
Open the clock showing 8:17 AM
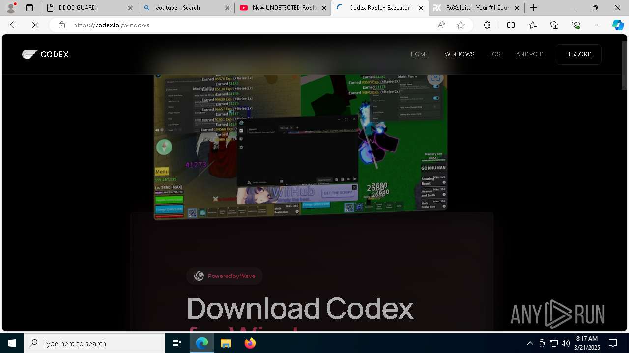tap(587, 343)
